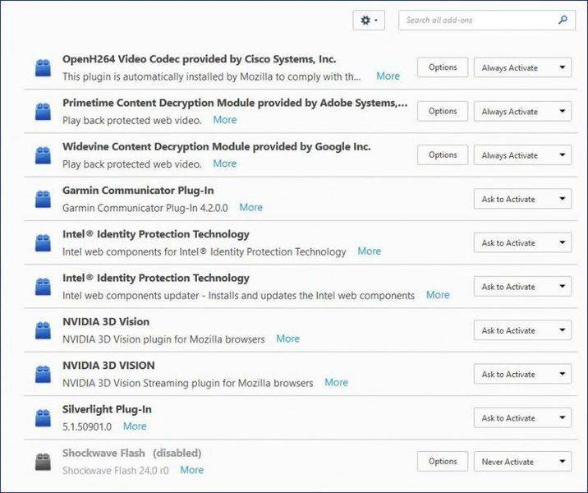Click the OpenH264 Video Codec plugin icon
This screenshot has height=493, width=588.
point(43,68)
